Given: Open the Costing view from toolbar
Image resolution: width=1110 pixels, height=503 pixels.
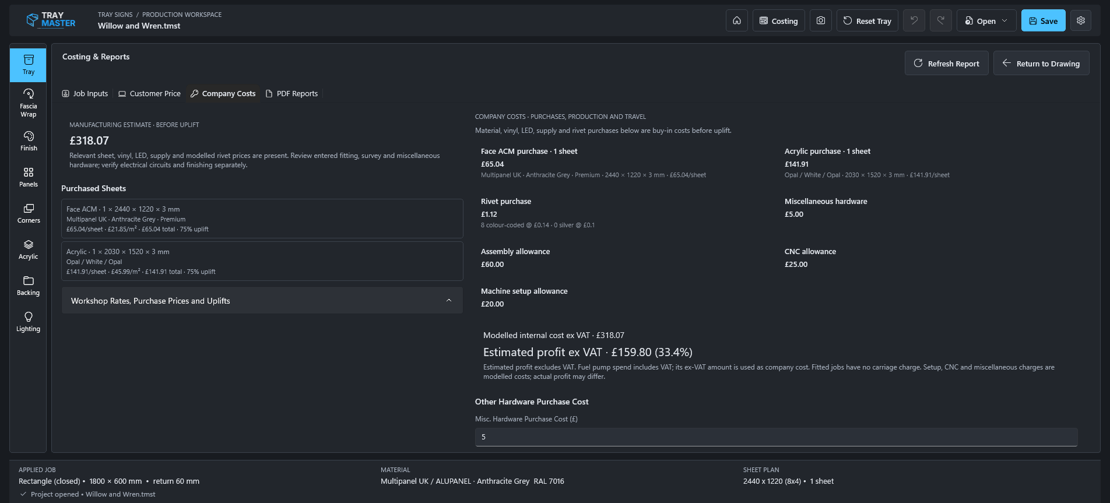Looking at the screenshot, I should coord(779,20).
